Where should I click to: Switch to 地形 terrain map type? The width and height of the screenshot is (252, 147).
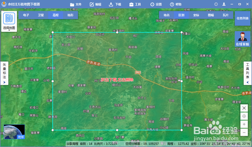tap(70, 15)
